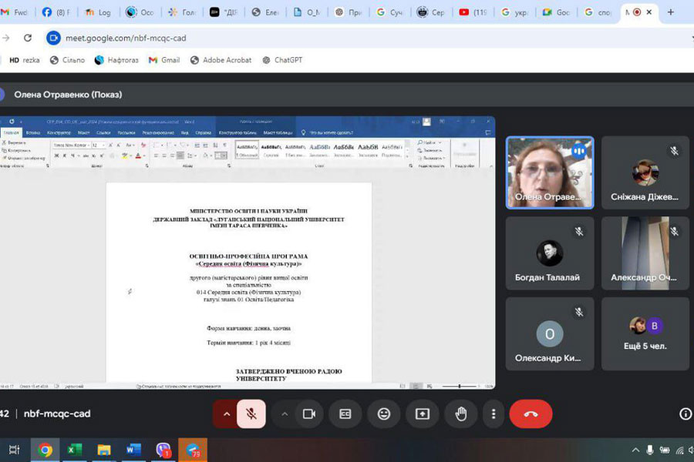Open Excel from the taskbar
This screenshot has height=462, width=694.
pos(74,450)
